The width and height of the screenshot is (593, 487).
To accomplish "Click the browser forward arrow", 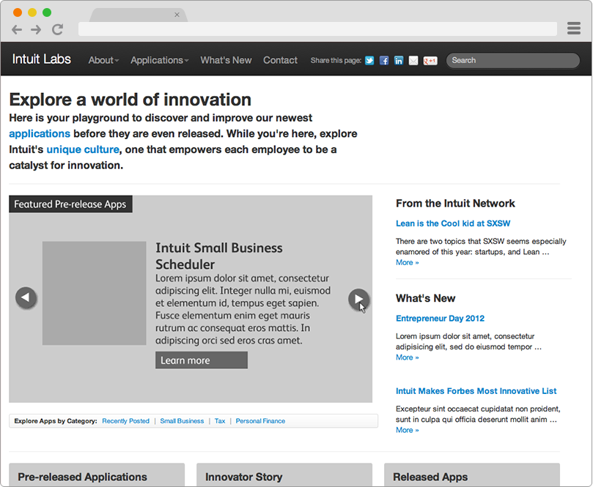I will (37, 29).
